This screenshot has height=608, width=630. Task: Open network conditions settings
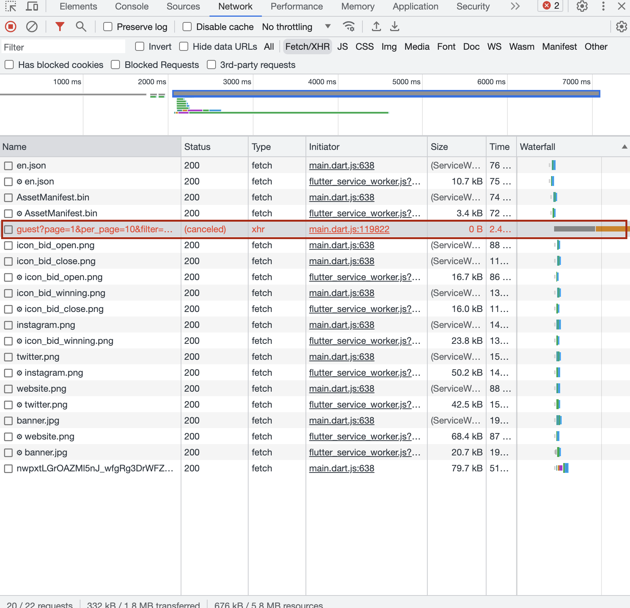(348, 27)
